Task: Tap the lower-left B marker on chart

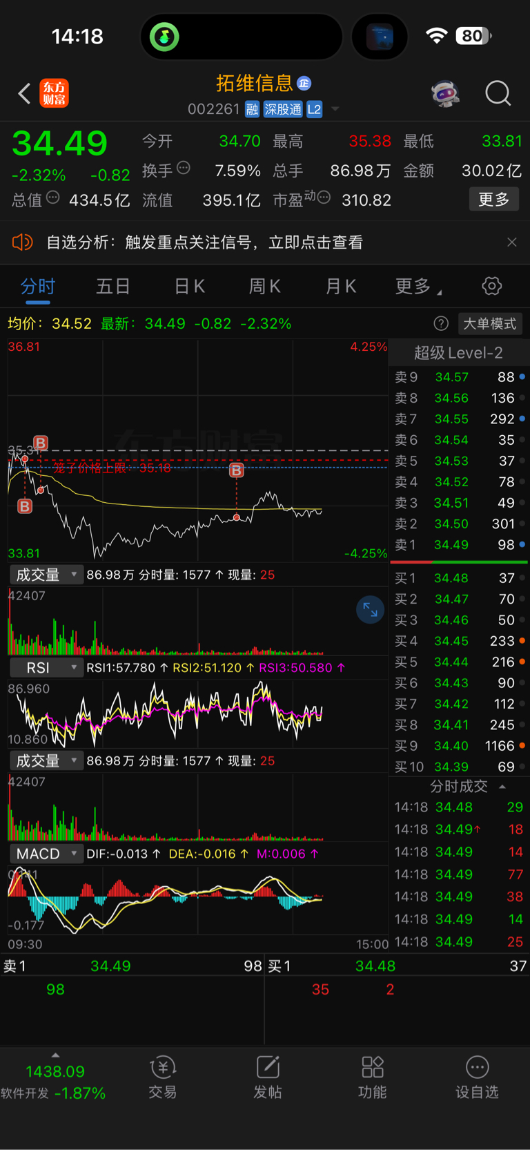Action: click(x=25, y=506)
